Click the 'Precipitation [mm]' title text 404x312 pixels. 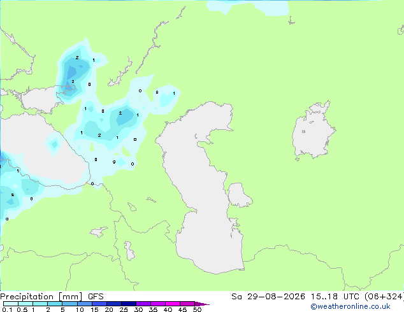(x=41, y=297)
